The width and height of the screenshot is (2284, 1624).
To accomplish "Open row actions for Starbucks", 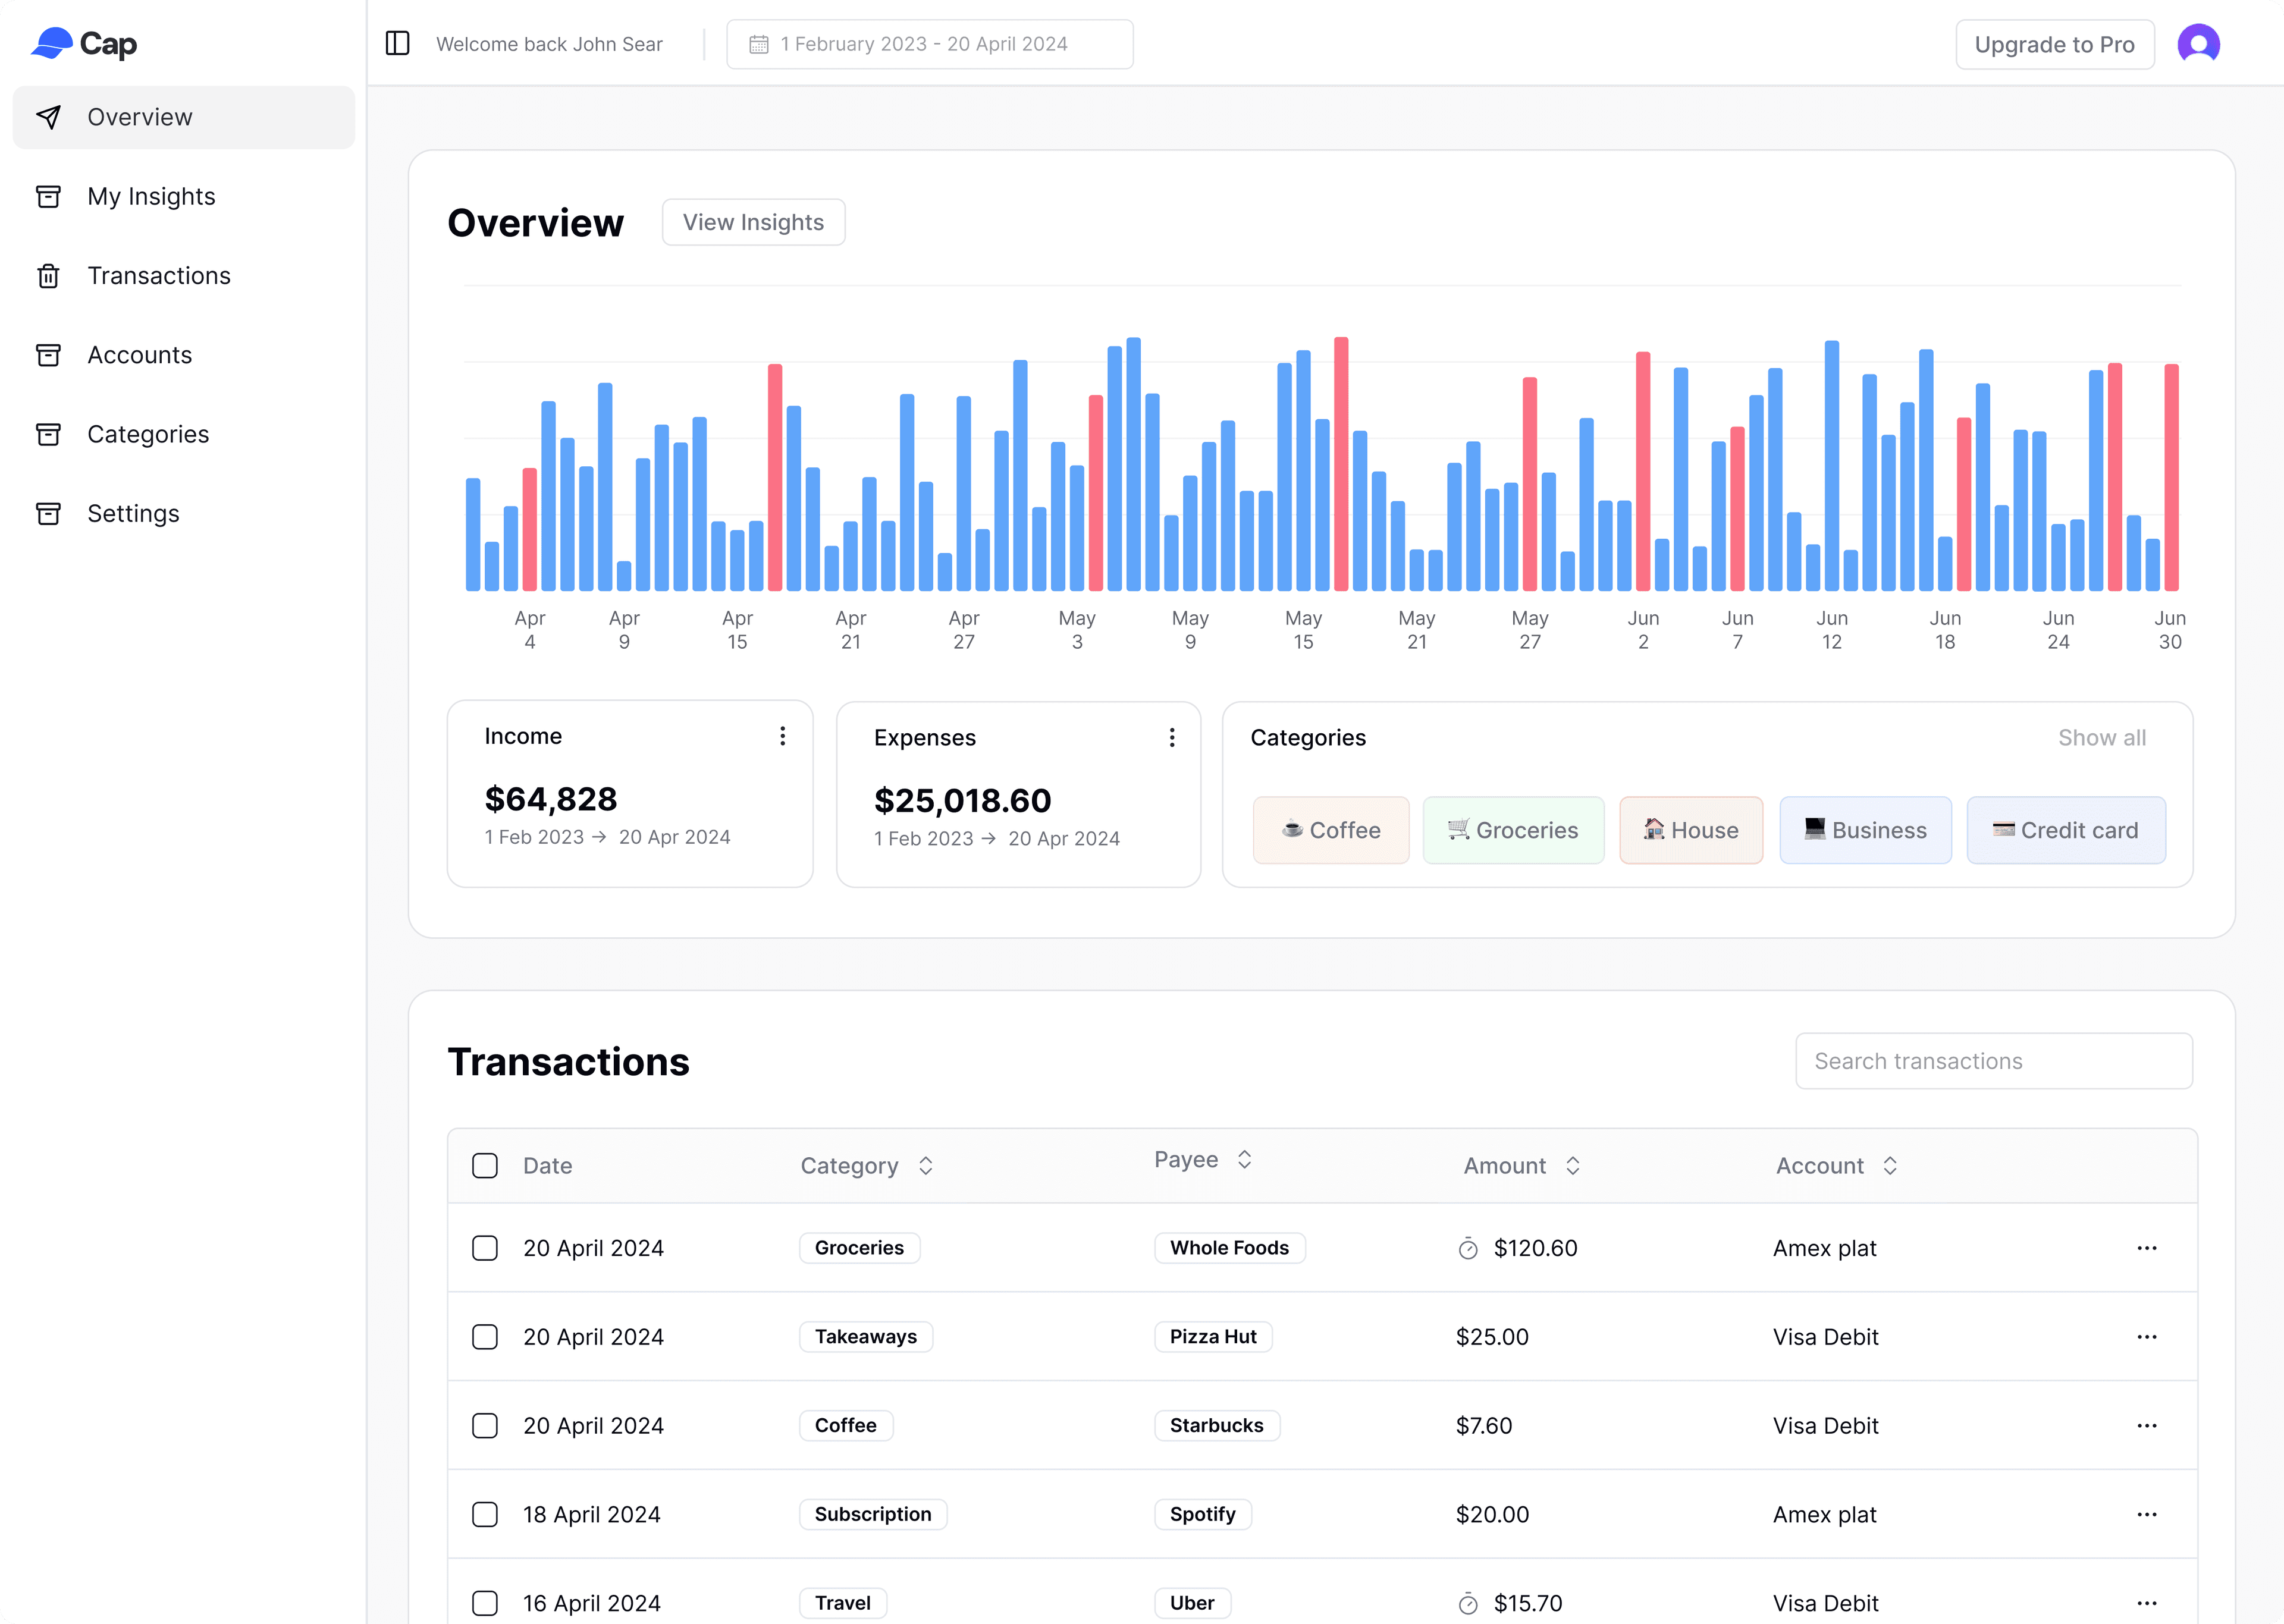I will 2146,1426.
